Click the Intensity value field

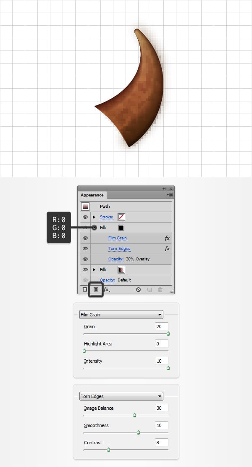click(162, 361)
